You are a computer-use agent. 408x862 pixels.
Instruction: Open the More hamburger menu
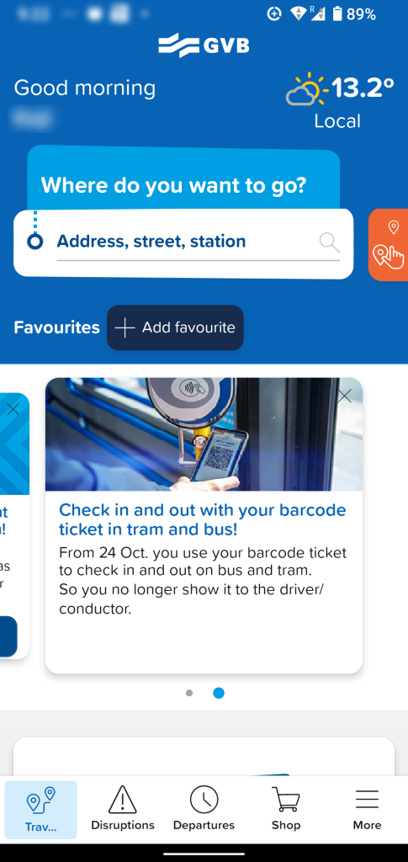[367, 809]
